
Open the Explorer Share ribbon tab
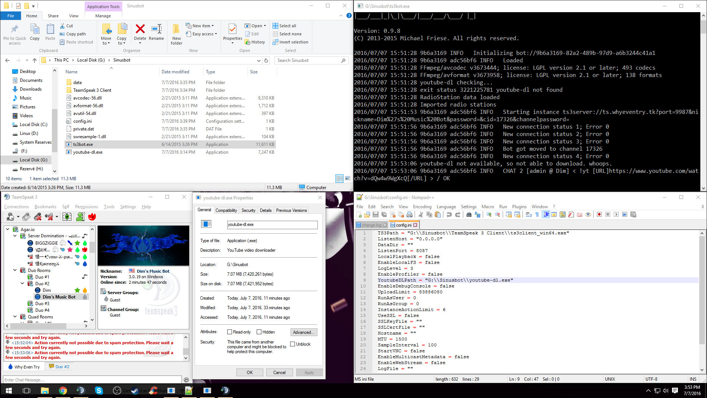pyautogui.click(x=53, y=16)
